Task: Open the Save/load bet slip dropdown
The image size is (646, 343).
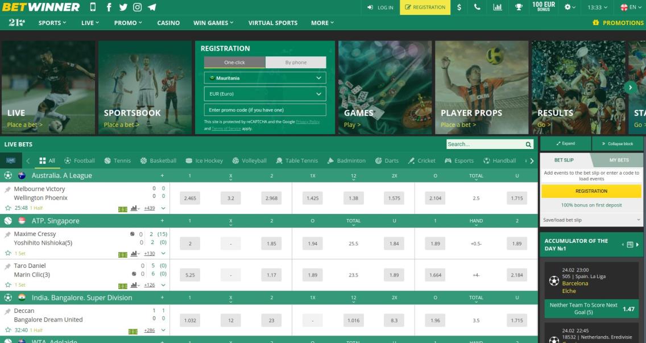Action: 591,220
